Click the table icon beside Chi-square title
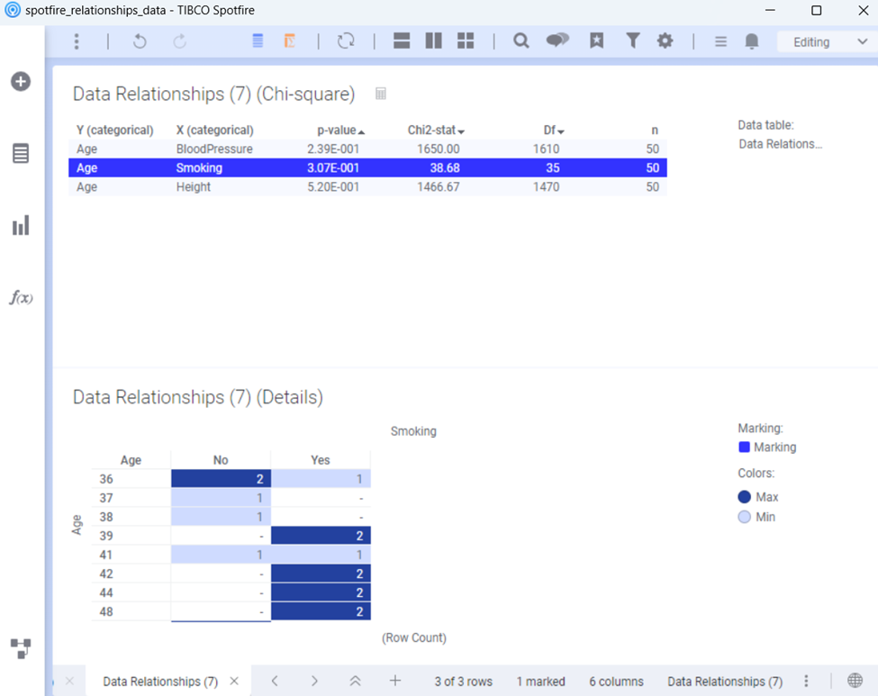Screen dimensions: 878x696 381,94
